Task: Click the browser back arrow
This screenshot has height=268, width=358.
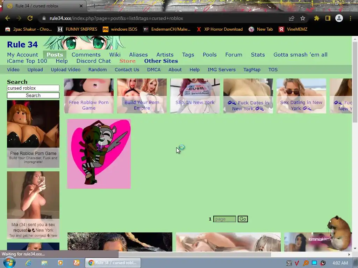Action: [8, 18]
